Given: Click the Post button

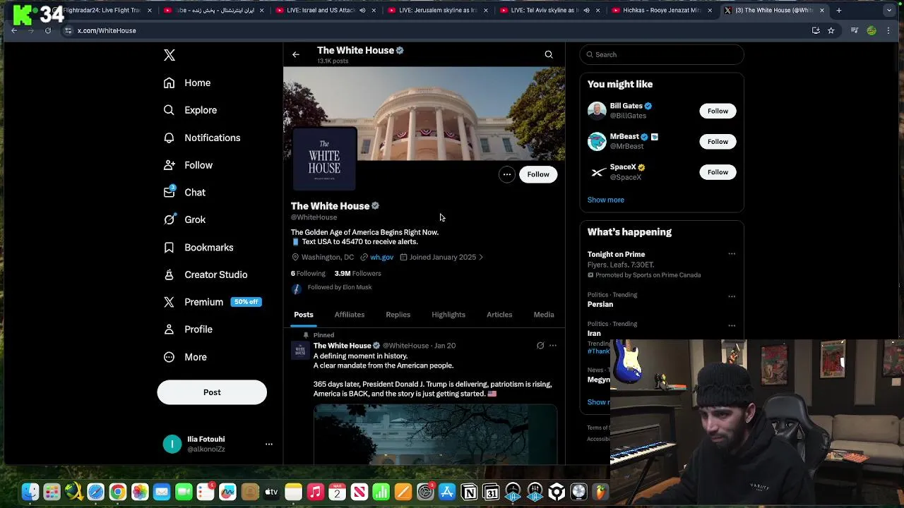Looking at the screenshot, I should [212, 392].
